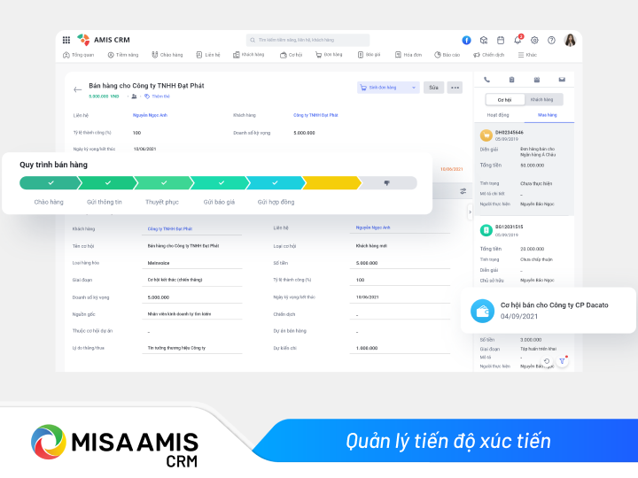Open Công ty TNHH Đạt Phát link in detail form
Viewport: 638px width, 478px height.
[170, 229]
